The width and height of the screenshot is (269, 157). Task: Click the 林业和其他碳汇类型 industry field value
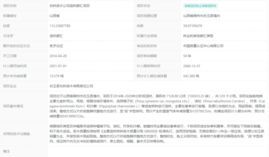pos(198,36)
